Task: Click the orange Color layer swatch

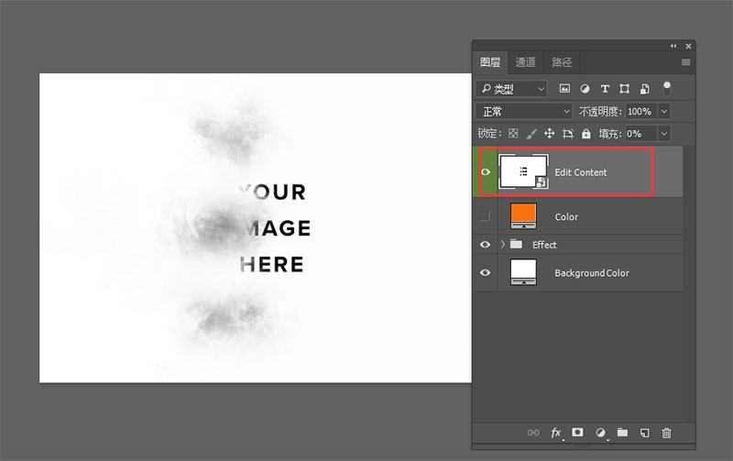Action: pyautogui.click(x=523, y=216)
